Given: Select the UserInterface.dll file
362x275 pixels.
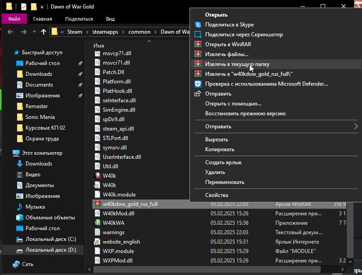Looking at the screenshot, I should point(122,157).
